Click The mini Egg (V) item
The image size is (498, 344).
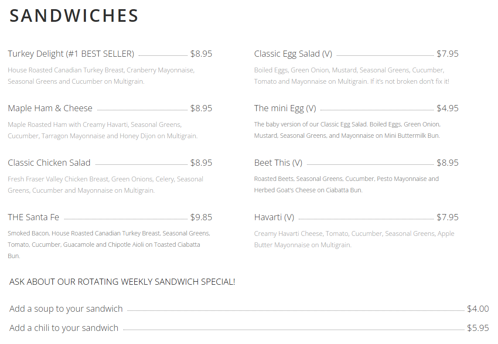click(285, 108)
